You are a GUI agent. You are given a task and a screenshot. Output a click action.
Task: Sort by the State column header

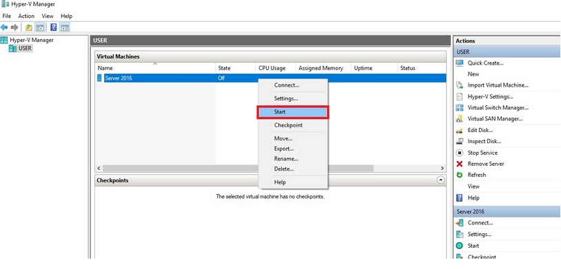click(236, 68)
